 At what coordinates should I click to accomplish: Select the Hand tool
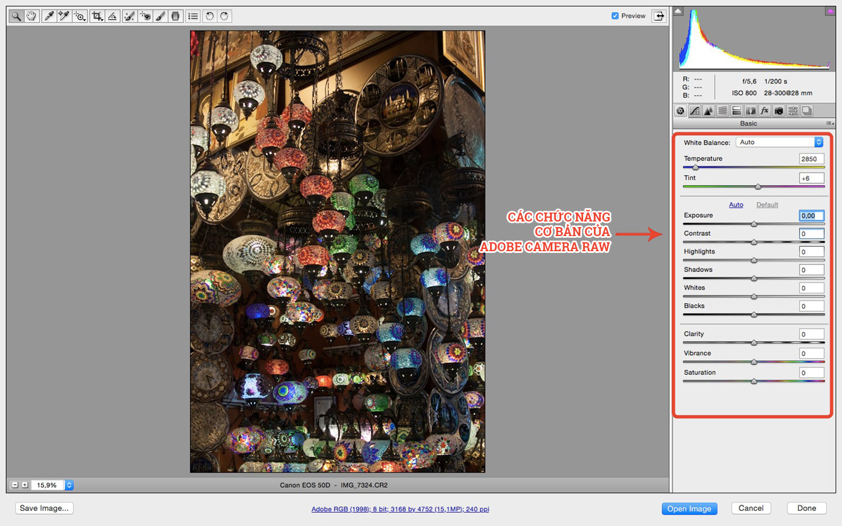(31, 16)
